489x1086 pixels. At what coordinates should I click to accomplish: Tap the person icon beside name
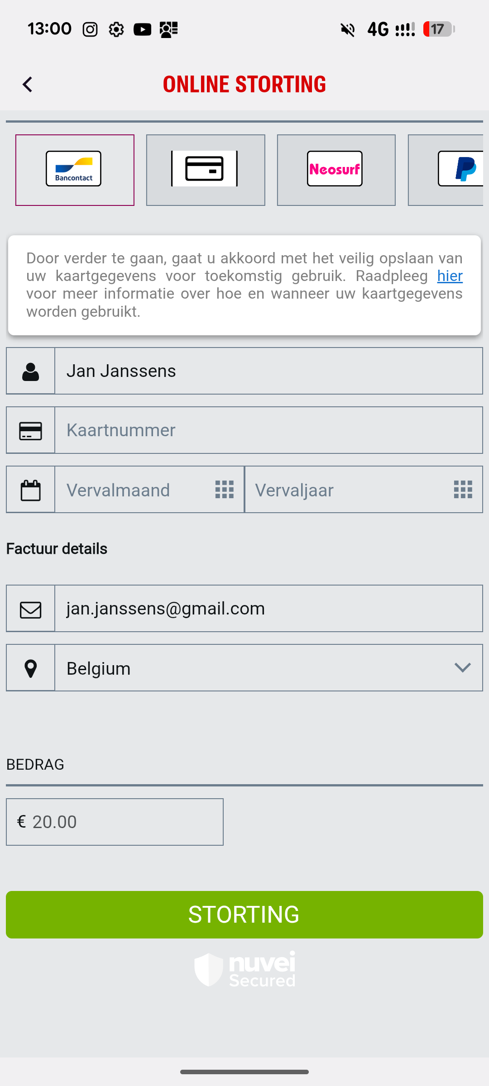(x=30, y=371)
